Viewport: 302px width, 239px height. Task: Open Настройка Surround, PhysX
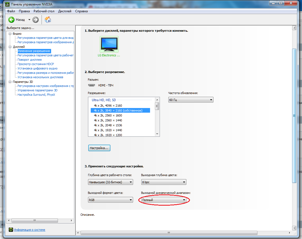tap(36, 95)
